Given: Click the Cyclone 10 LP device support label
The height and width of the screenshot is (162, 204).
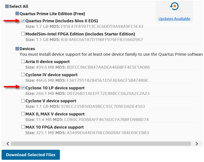Looking at the screenshot, I should pyautogui.click(x=55, y=88).
